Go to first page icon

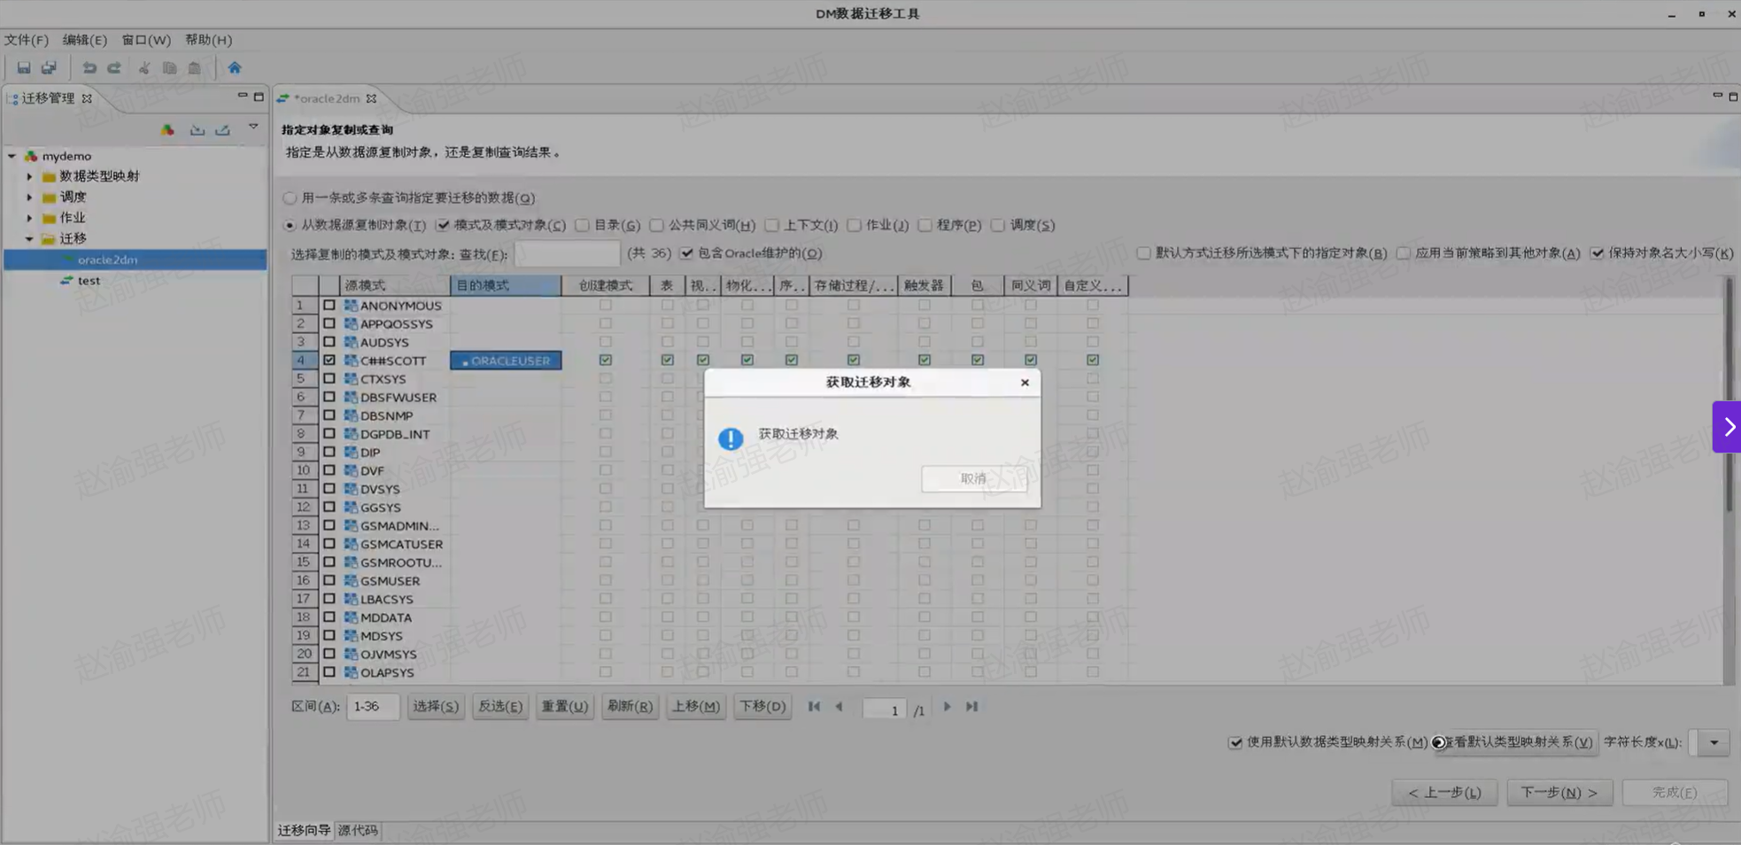pyautogui.click(x=814, y=706)
